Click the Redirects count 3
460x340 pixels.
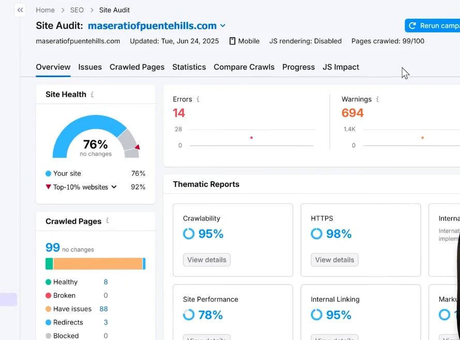(x=106, y=322)
